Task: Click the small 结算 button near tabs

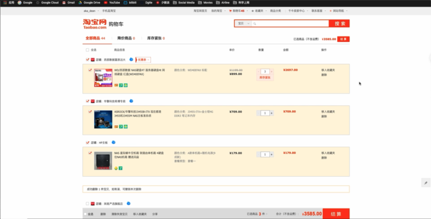Action: 343,39
